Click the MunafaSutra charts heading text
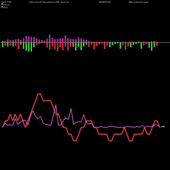170x170 pixels. (49, 2)
